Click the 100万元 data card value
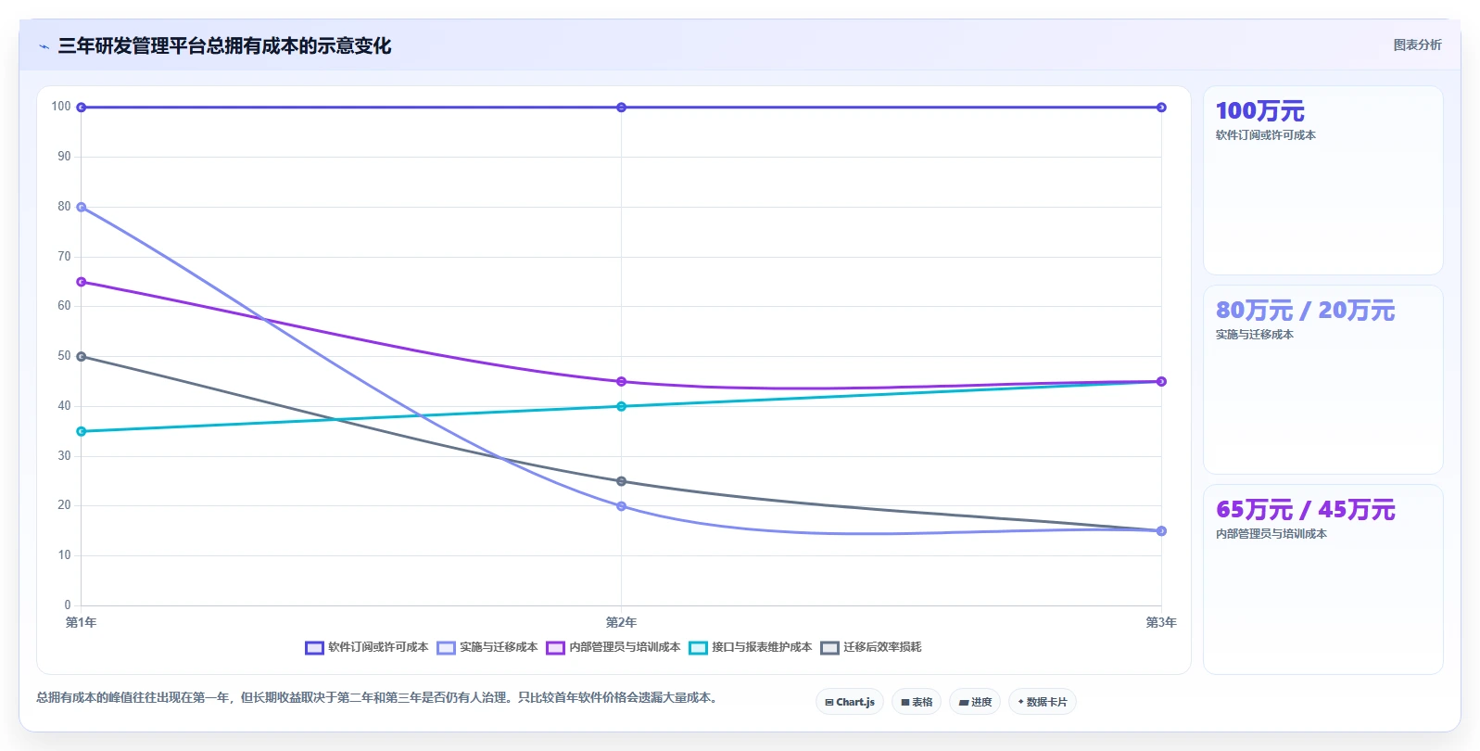This screenshot has width=1480, height=751. point(1259,111)
